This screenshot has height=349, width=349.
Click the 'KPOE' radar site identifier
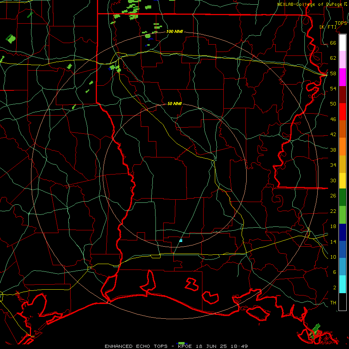[x=185, y=346]
